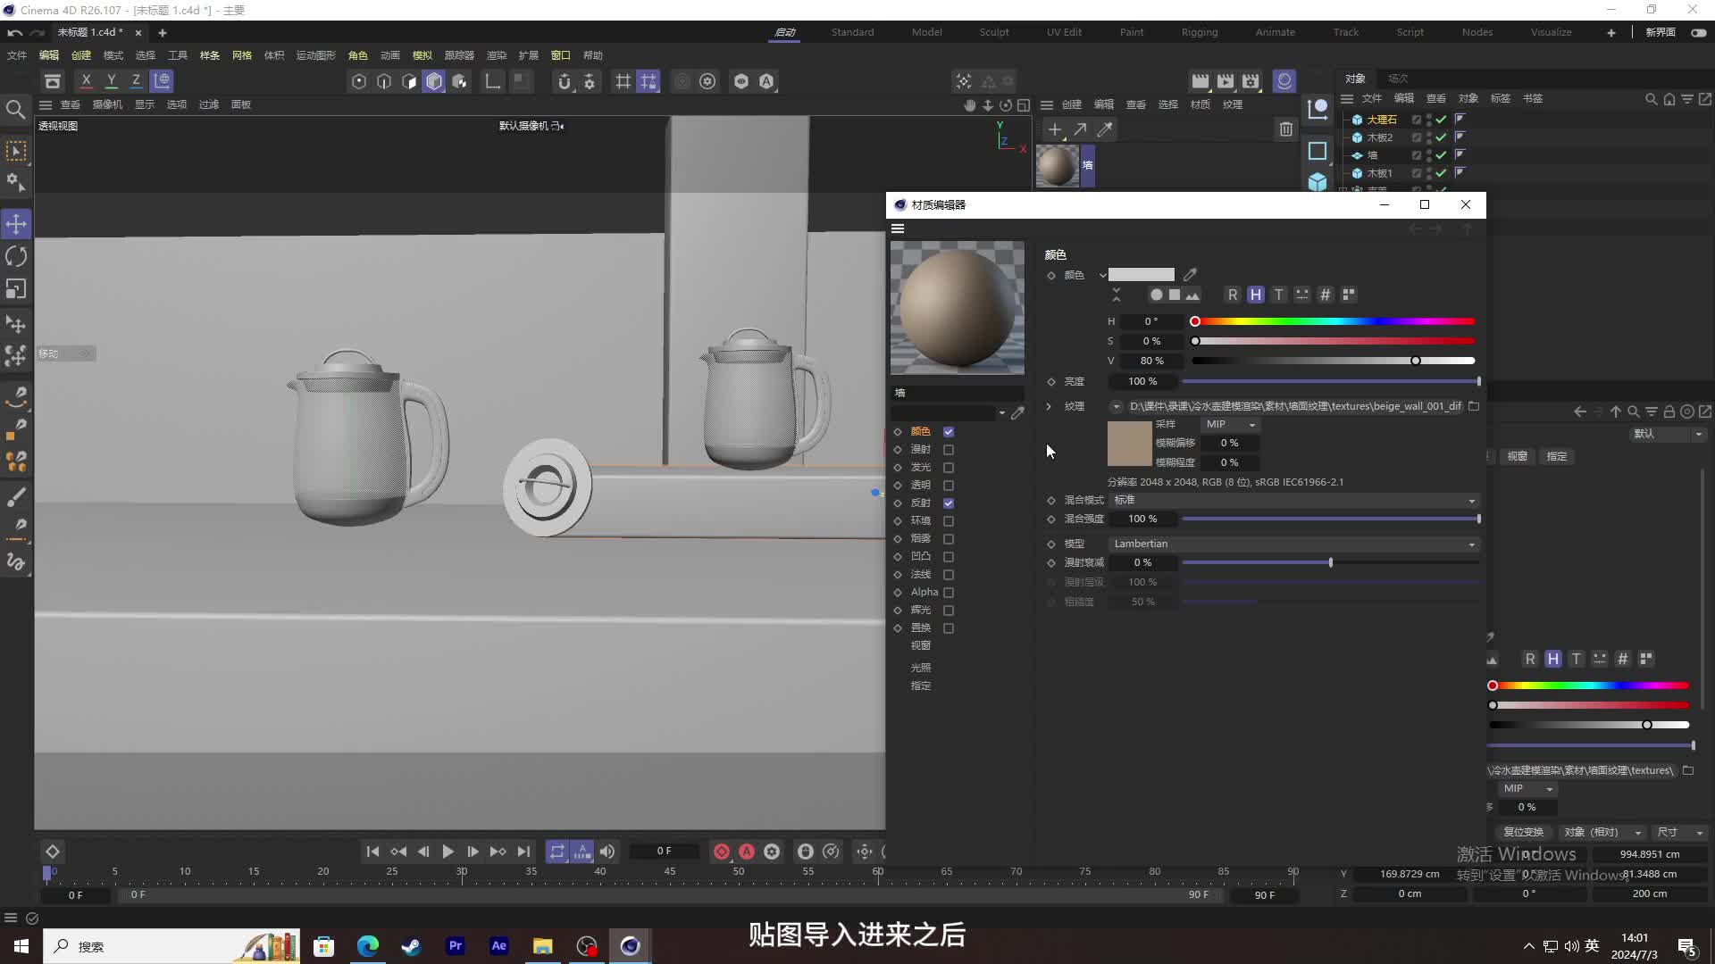Image resolution: width=1715 pixels, height=964 pixels.
Task: Open the 默认 dropdown in attributes panel
Action: (x=1668, y=434)
